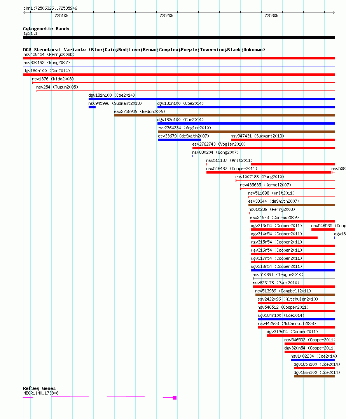Screen dimensions: 346x419
Task: Click the magenta NEGR1 exon block
Action: coord(175,398)
